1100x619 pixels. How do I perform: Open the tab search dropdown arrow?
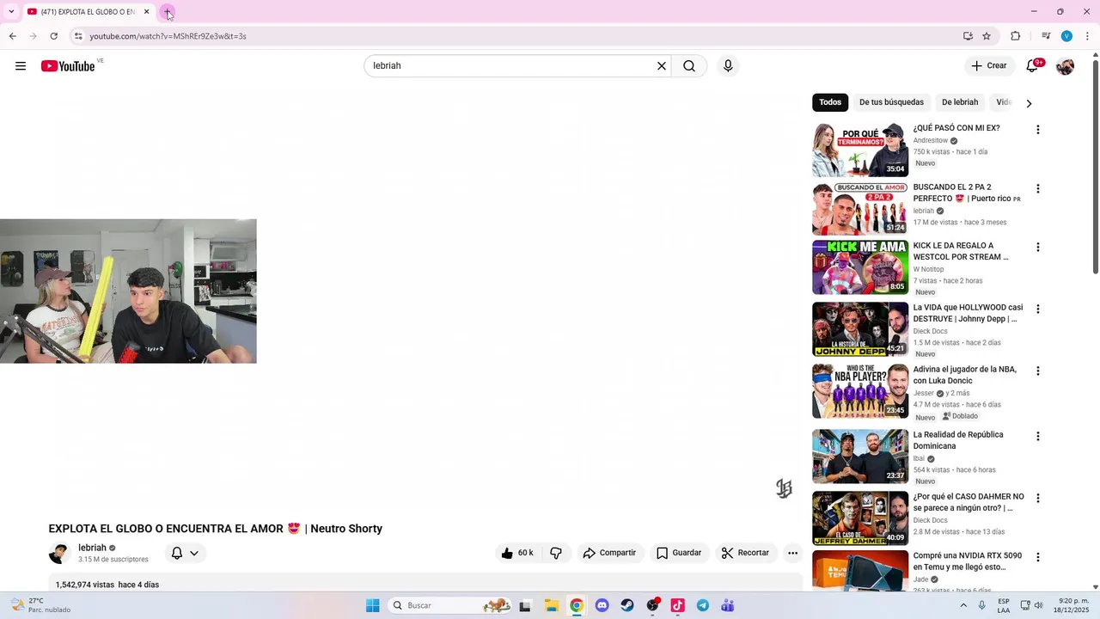[x=11, y=12]
